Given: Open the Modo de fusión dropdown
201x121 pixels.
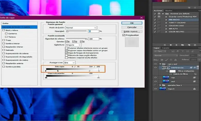Looking at the screenshot, I should [81, 28].
